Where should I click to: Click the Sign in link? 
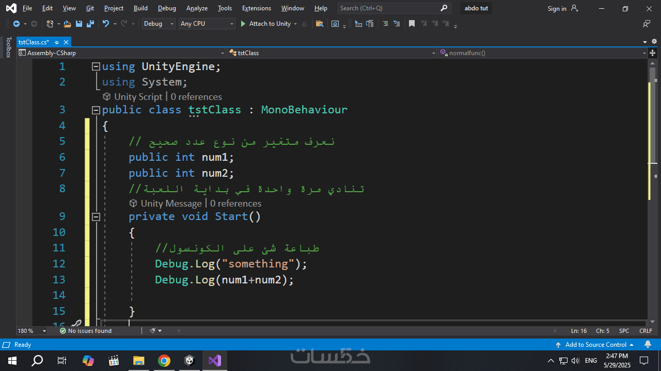(x=557, y=8)
